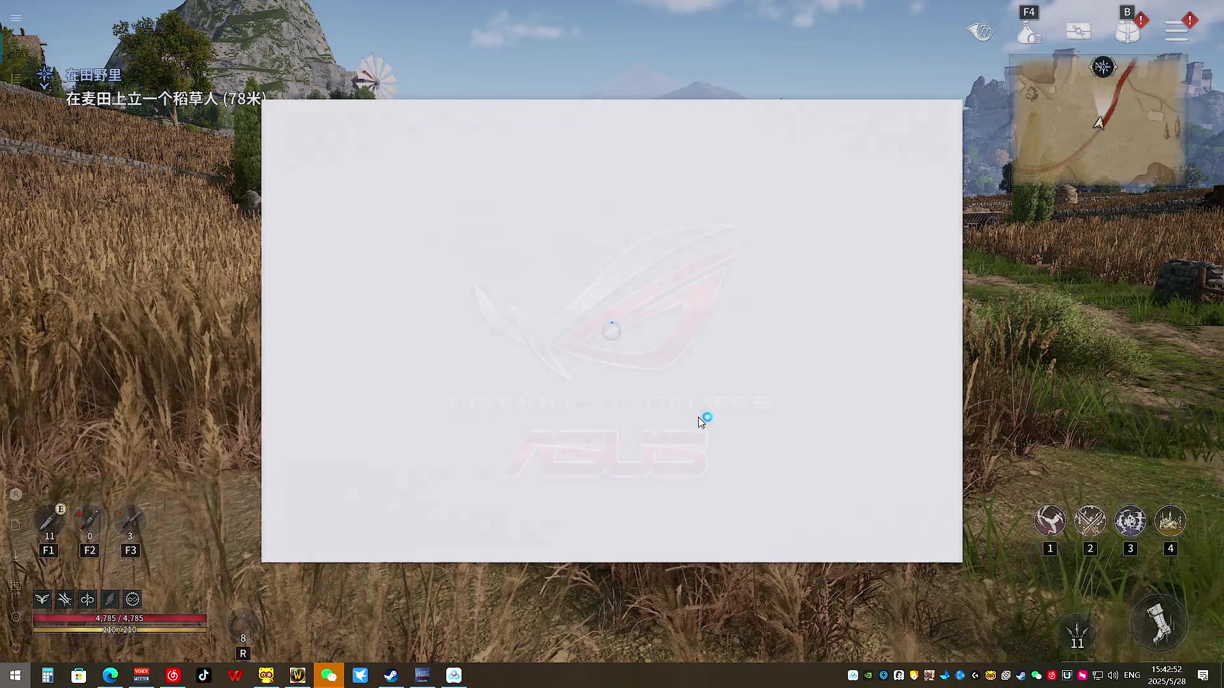Viewport: 1224px width, 688px height.
Task: Open the clock showing 15:42:52
Action: [1167, 675]
